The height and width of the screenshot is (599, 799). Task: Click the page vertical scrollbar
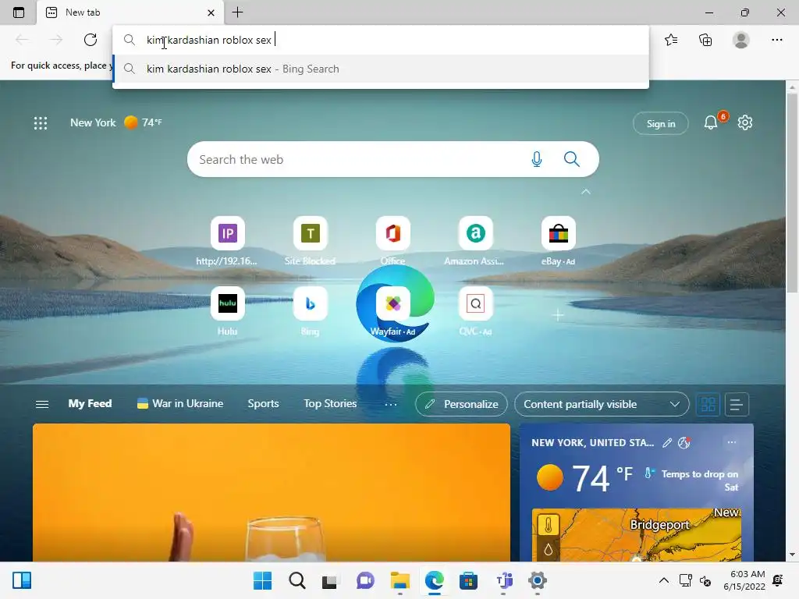click(792, 193)
